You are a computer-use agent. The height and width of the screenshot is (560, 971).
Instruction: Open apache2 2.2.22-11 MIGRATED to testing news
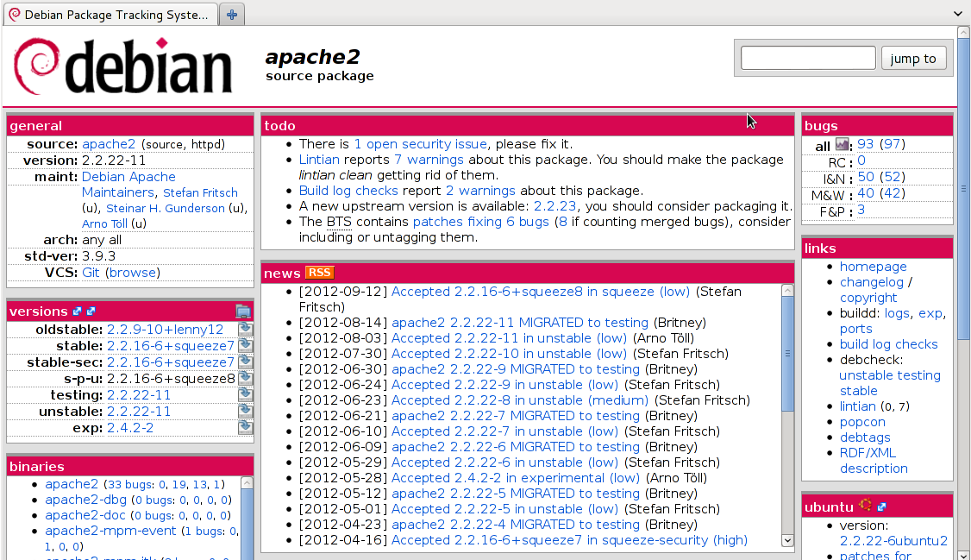click(520, 323)
